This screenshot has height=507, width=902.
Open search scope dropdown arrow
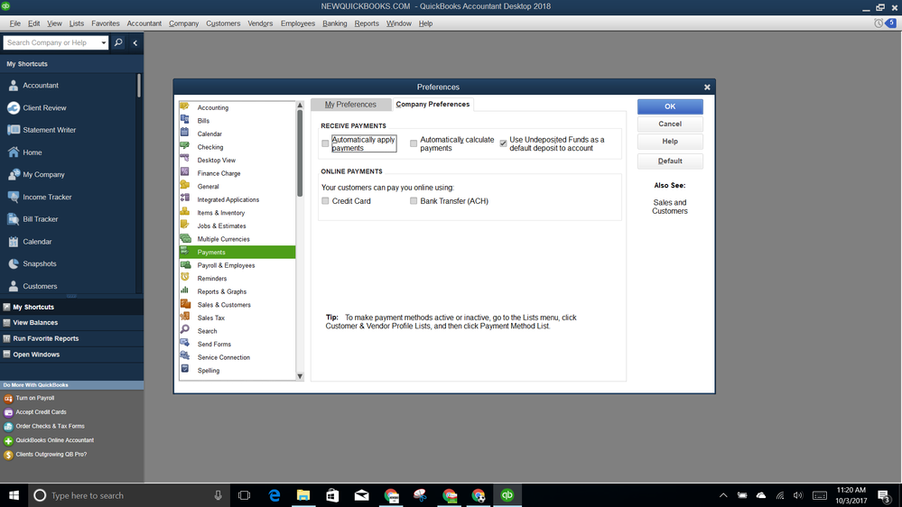(104, 42)
